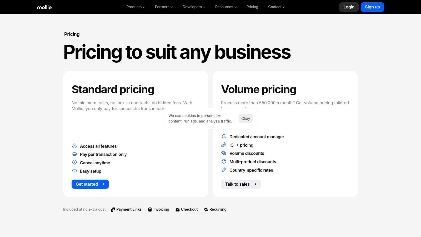Image resolution: width=421 pixels, height=237 pixels.
Task: Open the Resources dropdown menu
Action: point(226,7)
